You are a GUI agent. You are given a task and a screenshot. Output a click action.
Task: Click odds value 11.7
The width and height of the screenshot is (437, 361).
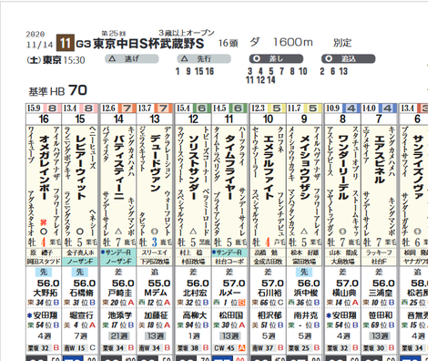pos(294,108)
